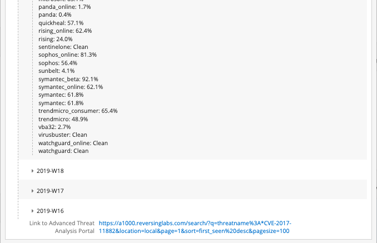The height and width of the screenshot is (243, 377).
Task: Click the symantec_beta: 92.1% line
Action: (68, 79)
